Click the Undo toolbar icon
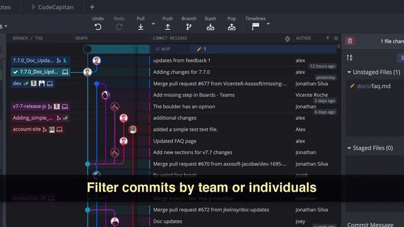This screenshot has width=404, height=227. [x=98, y=26]
